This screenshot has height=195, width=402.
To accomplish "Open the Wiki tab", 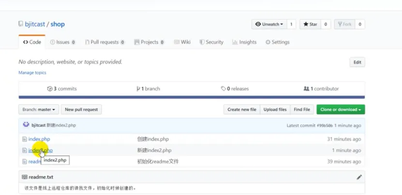I will point(182,42).
